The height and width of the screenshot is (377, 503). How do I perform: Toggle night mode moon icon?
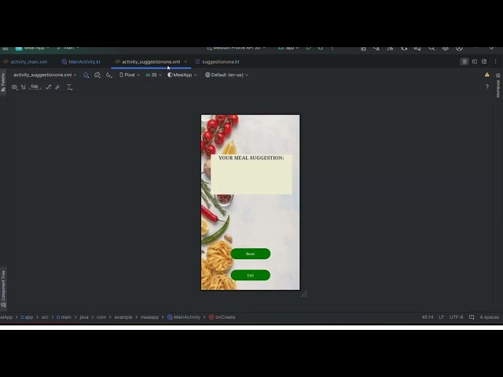(x=108, y=75)
